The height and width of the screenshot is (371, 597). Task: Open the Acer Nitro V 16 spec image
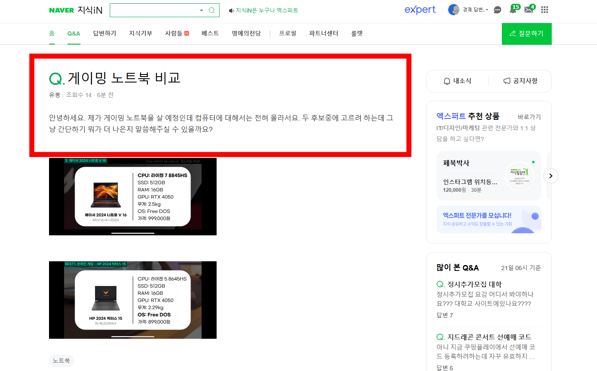click(x=133, y=196)
